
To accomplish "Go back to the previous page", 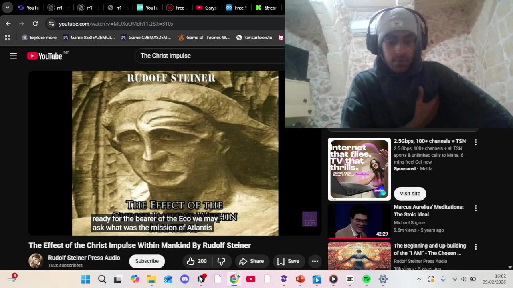I will (8, 24).
